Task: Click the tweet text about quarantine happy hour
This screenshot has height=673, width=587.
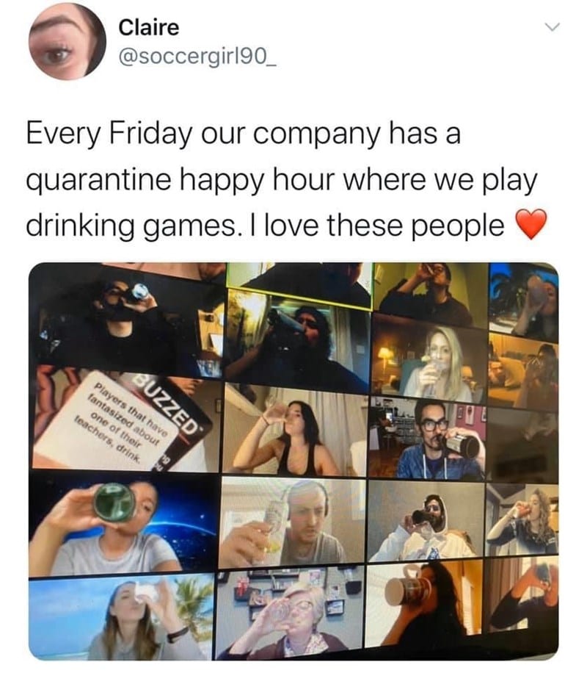Action: tap(283, 179)
